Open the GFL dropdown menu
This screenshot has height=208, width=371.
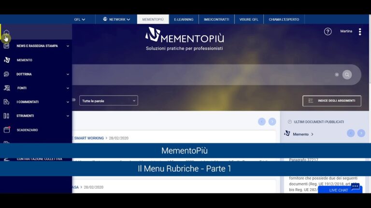click(80, 19)
